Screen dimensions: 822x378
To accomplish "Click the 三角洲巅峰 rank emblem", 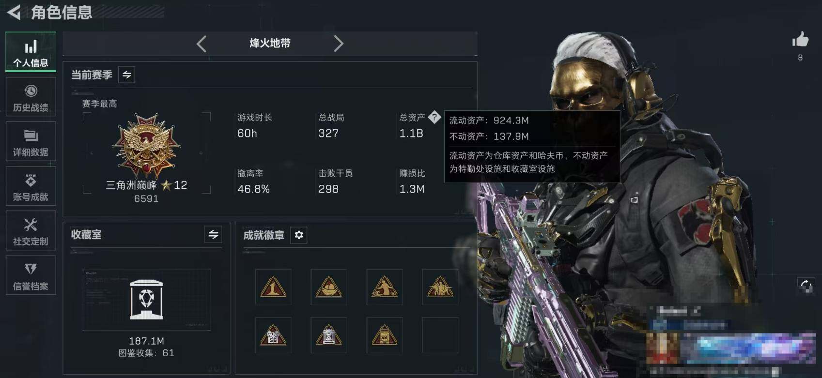I will pos(146,146).
